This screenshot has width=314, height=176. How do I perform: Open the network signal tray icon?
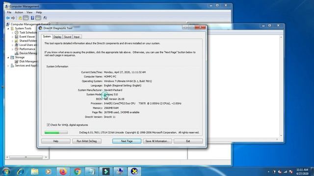[x=286, y=172]
